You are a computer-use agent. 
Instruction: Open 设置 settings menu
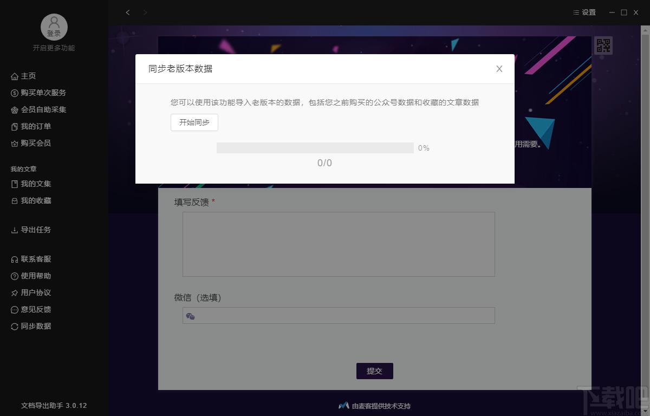coord(584,12)
